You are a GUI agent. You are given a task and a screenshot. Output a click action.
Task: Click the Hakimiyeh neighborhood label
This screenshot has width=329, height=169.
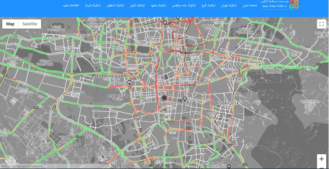[x=294, y=53]
